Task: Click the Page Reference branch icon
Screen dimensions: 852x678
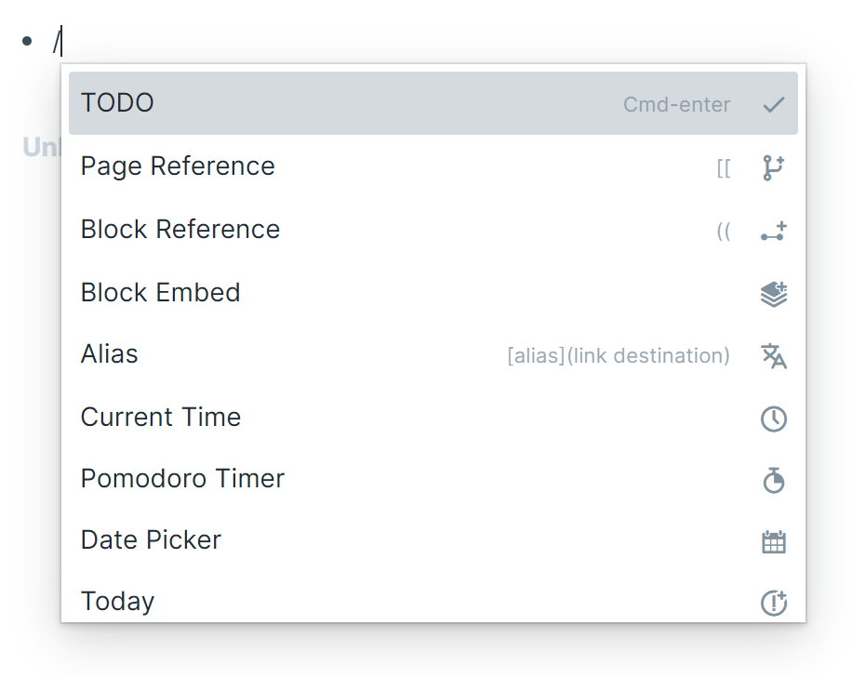Action: point(773,167)
